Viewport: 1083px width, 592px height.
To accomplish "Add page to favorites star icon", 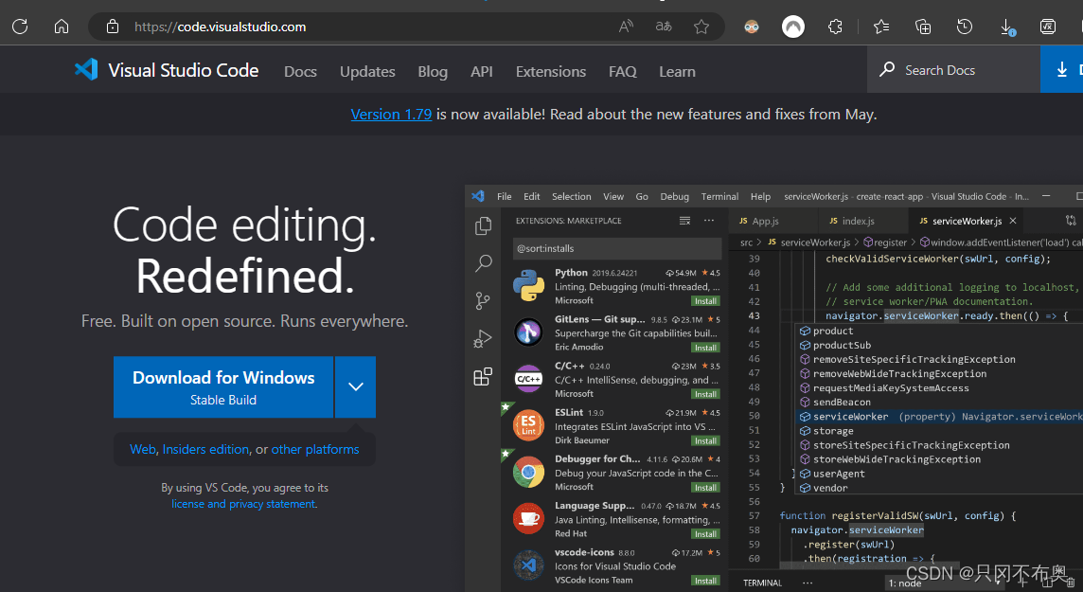I will [x=701, y=27].
